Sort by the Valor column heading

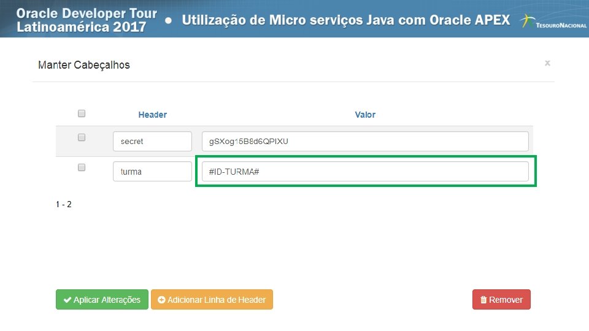click(x=365, y=115)
